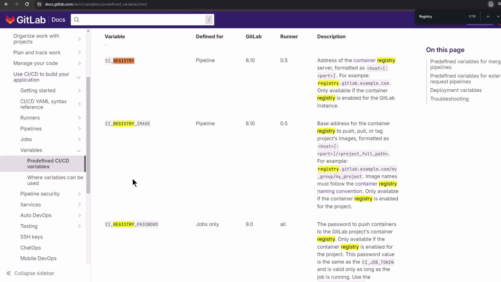Click double-chevron Collapse sidebar icon
The width and height of the screenshot is (501, 282).
(9, 273)
